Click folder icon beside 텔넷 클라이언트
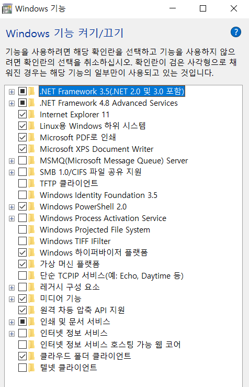The image size is (249, 387). [x=31, y=368]
